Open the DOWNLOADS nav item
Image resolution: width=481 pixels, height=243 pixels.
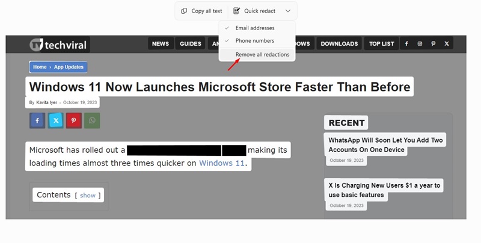[x=339, y=43]
